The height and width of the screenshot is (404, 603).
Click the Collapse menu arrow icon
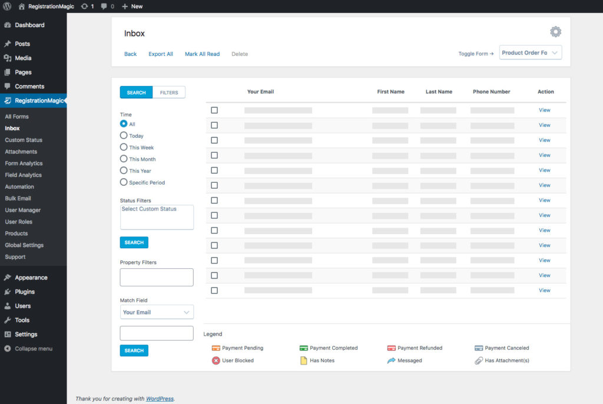[8, 349]
